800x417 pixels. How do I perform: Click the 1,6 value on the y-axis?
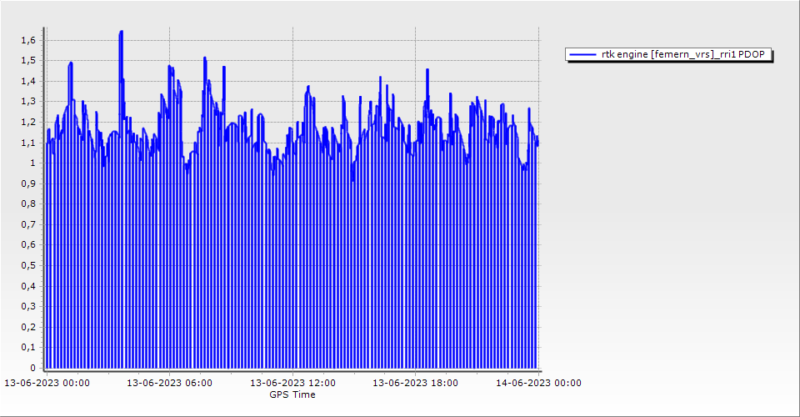pyautogui.click(x=29, y=40)
